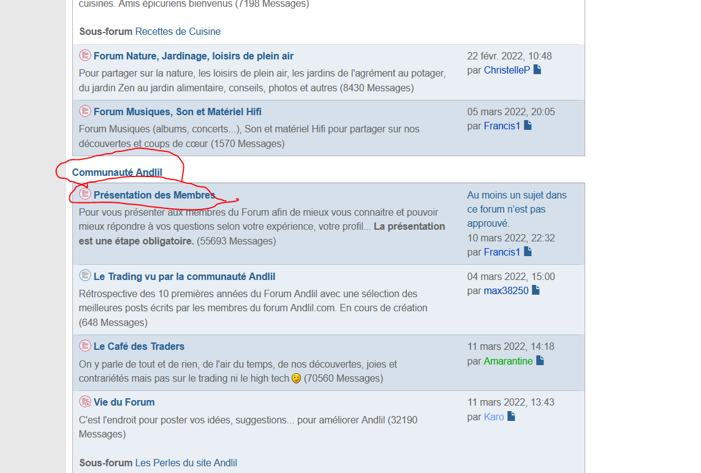The image size is (701, 473).
Task: Go to last post by max38250 icon
Action: [536, 290]
